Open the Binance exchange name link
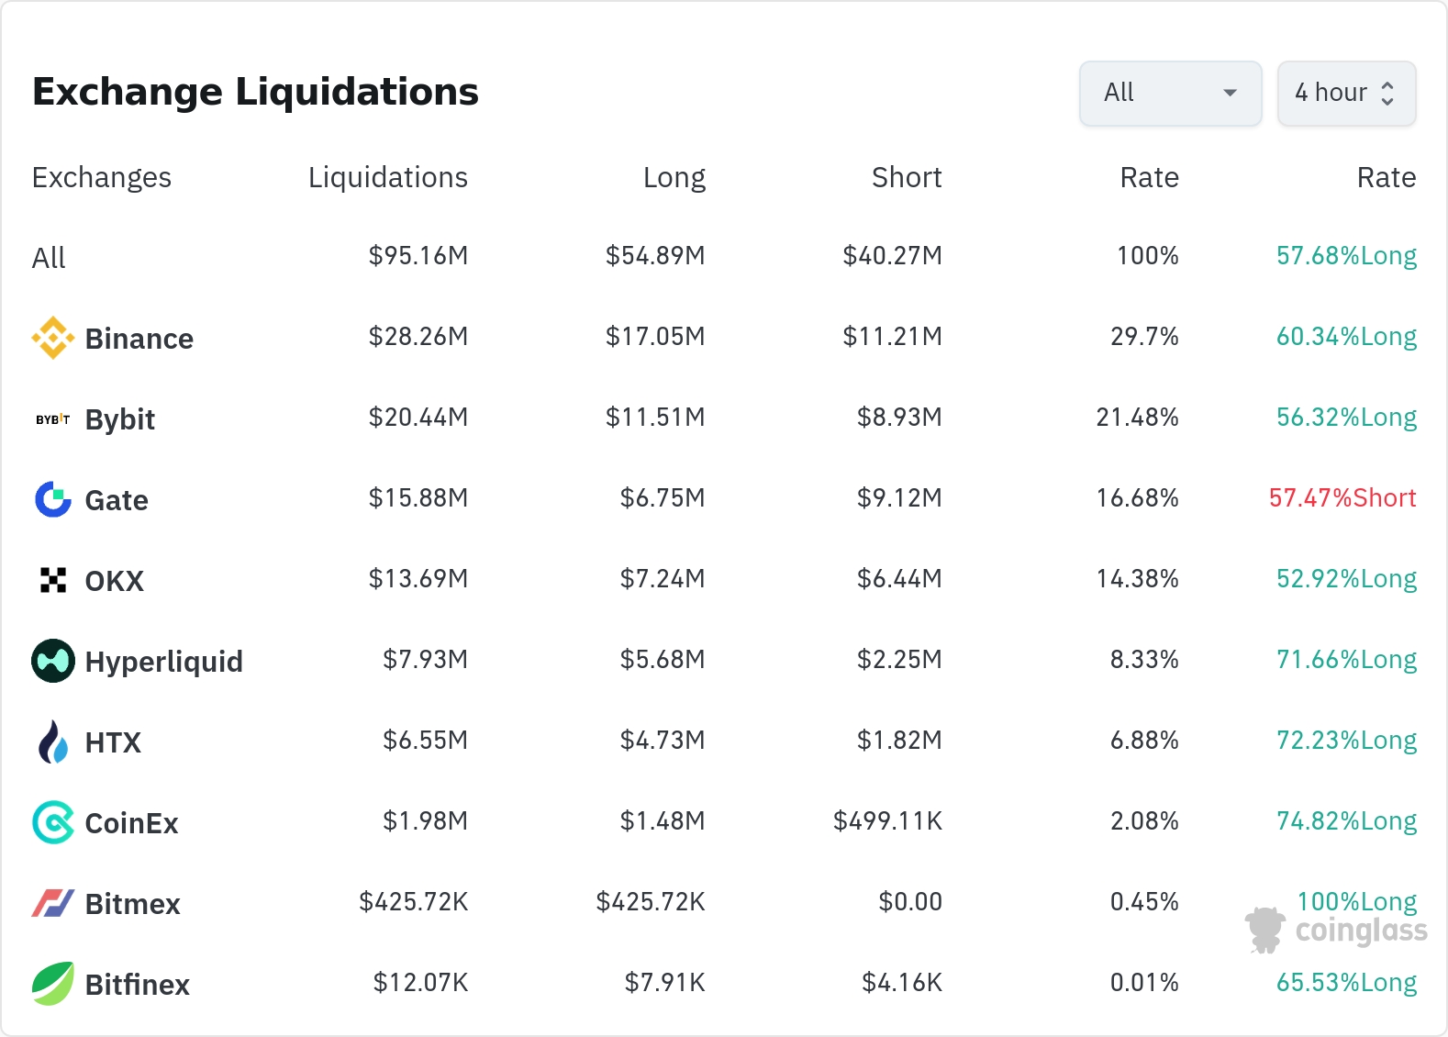1448x1037 pixels. pyautogui.click(x=139, y=339)
